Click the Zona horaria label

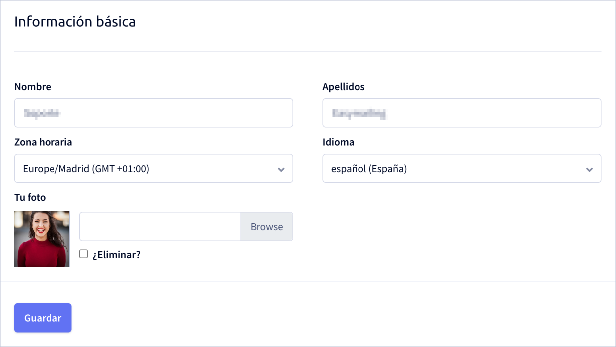click(43, 142)
